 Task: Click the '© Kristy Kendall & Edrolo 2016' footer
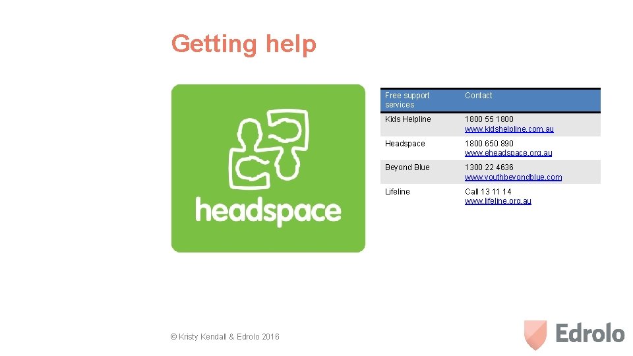click(x=225, y=337)
